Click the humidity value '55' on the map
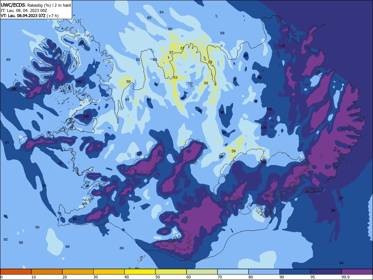Viewport: 373px width, 280px height. pos(210,62)
